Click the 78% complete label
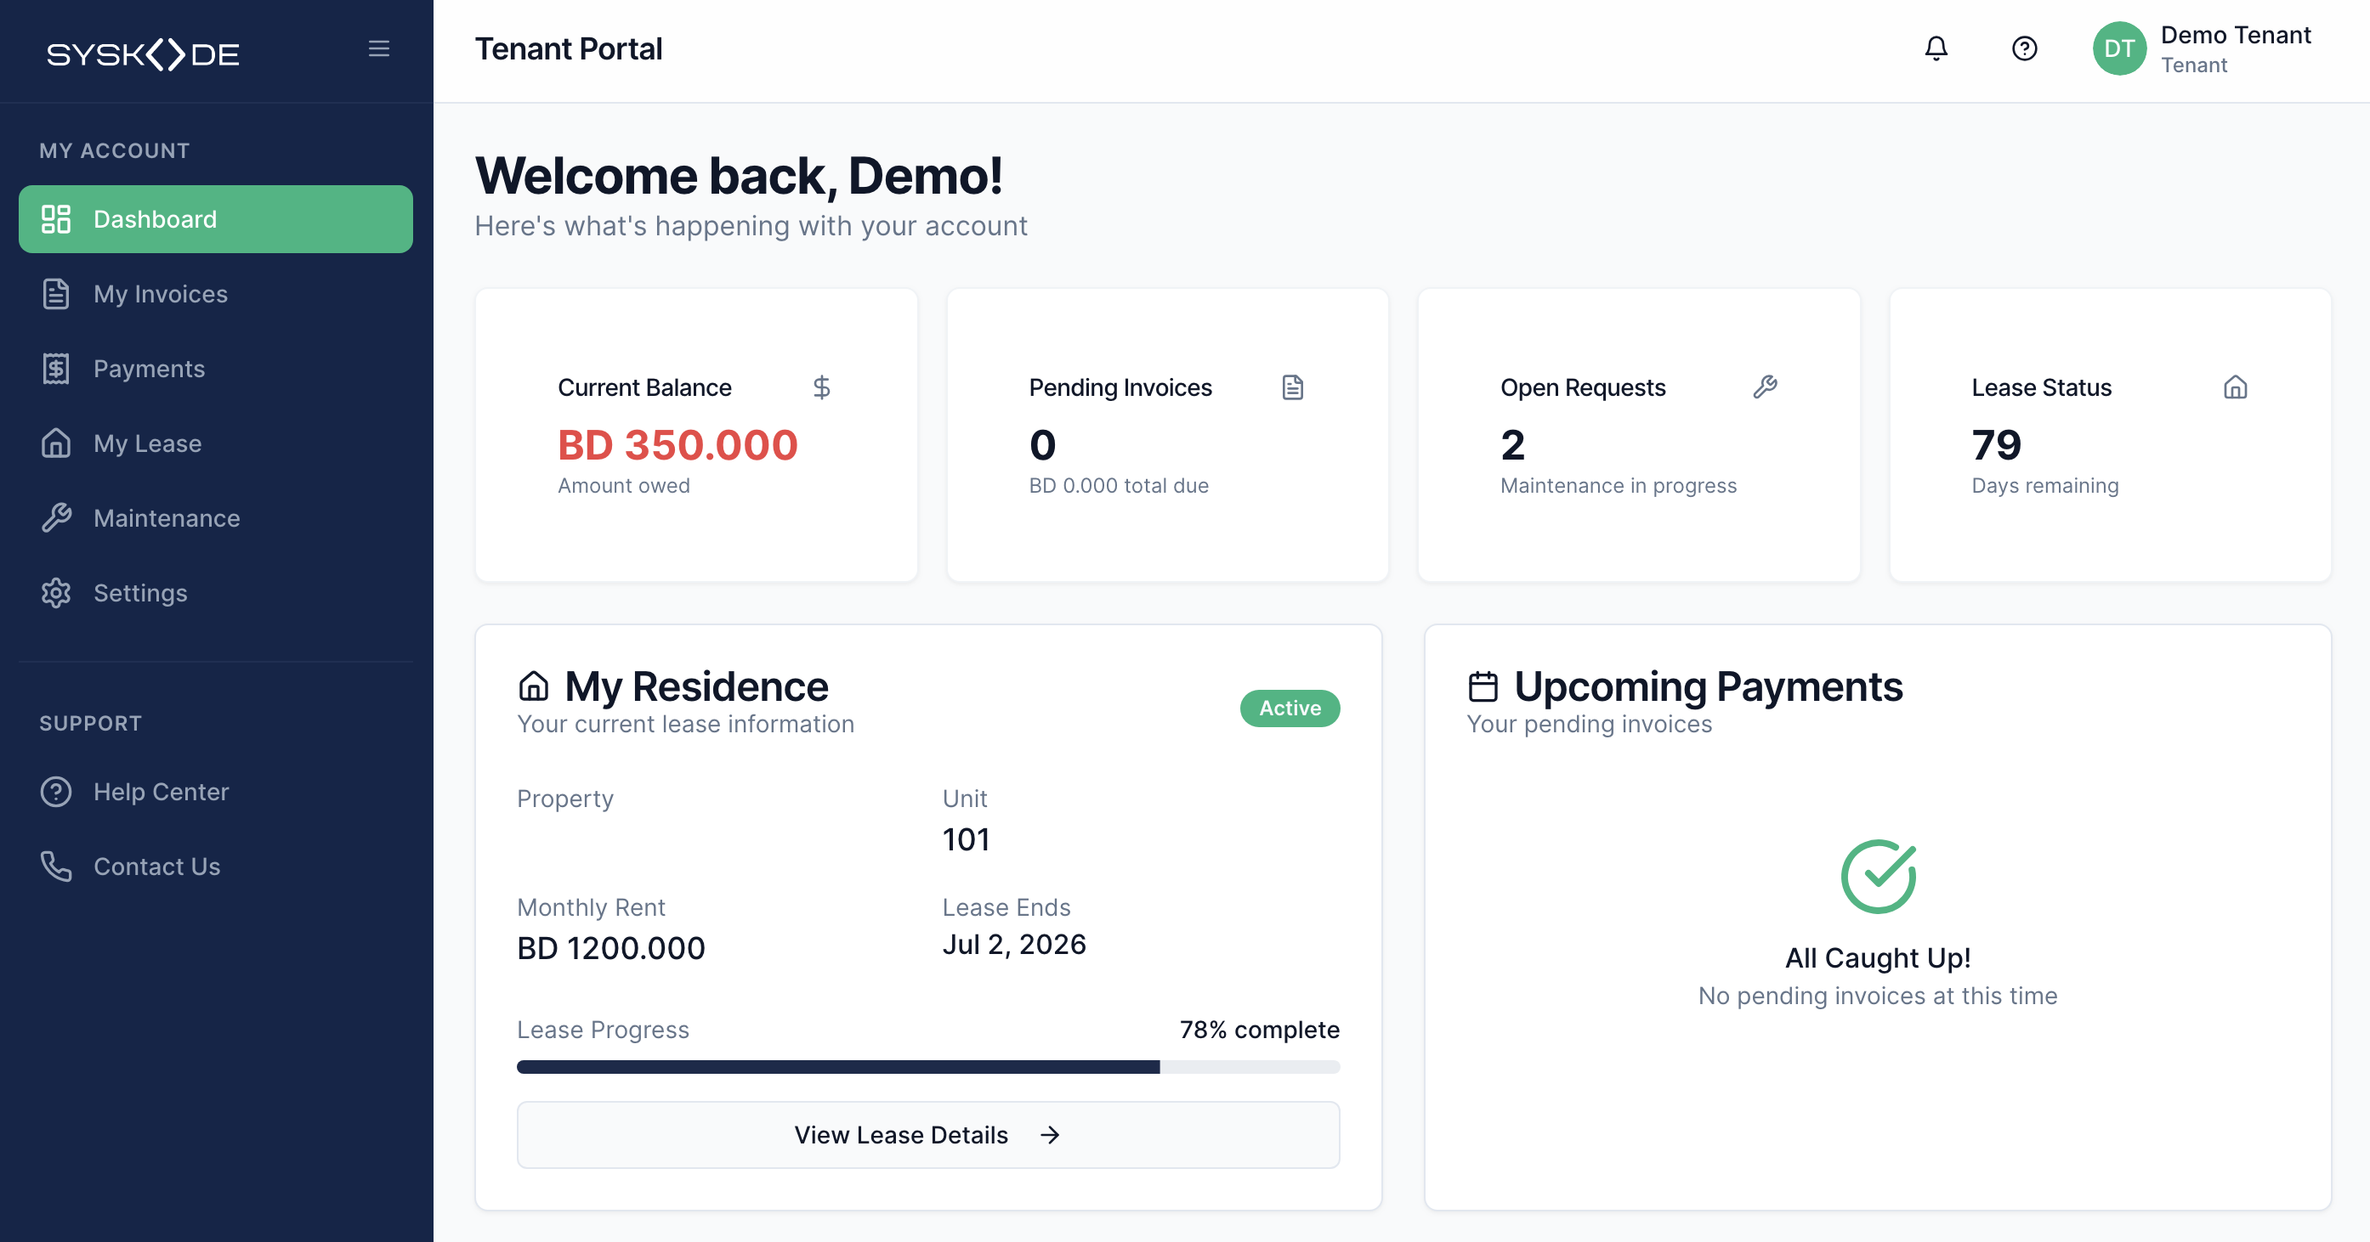The width and height of the screenshot is (2370, 1242). tap(1259, 1030)
